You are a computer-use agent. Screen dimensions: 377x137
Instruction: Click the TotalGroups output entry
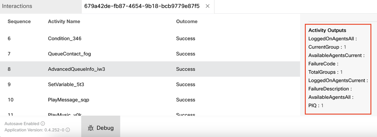325,72
